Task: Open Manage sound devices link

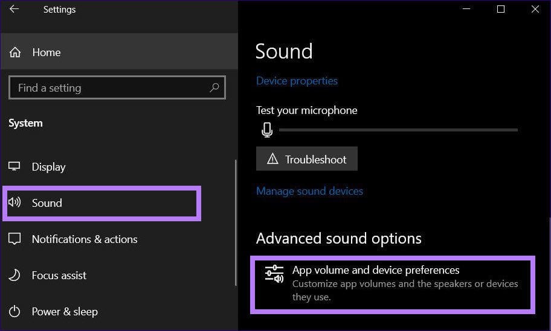Action: click(309, 191)
